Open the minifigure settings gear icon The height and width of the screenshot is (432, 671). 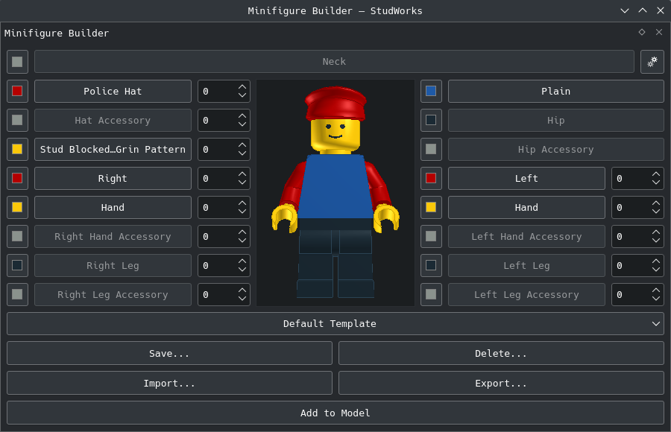coord(652,62)
